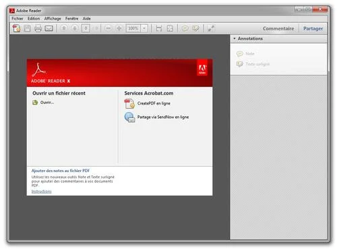Click Ajouter des notes au fichier PDF

61,171
